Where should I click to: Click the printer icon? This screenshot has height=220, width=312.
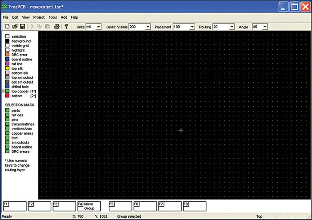point(57,27)
